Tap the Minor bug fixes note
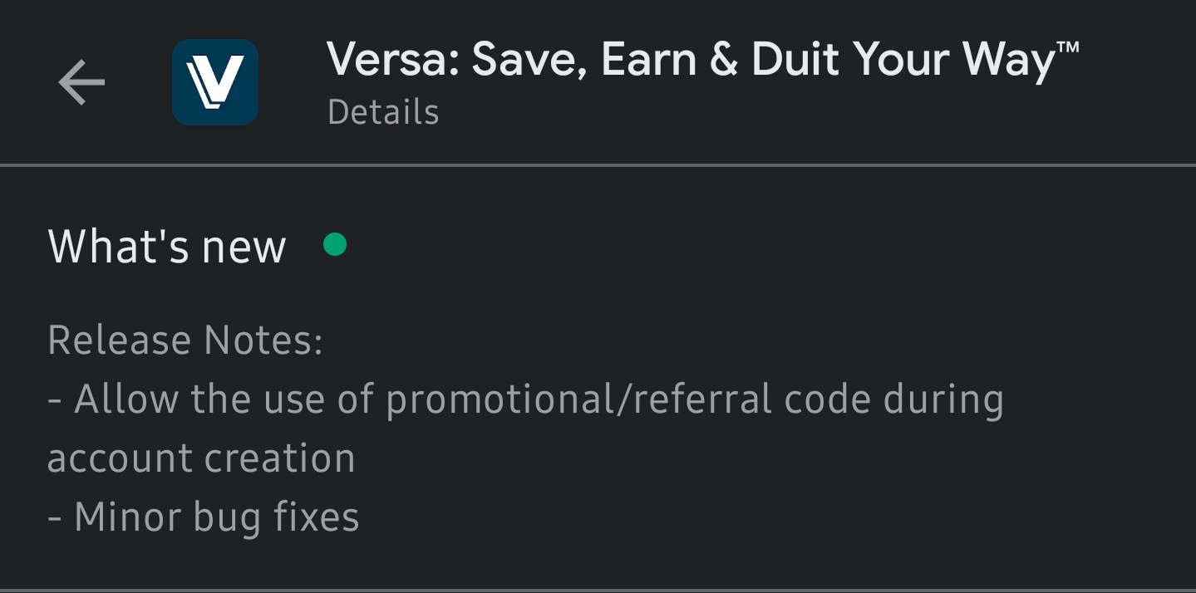Viewport: 1196px width, 593px height. (x=204, y=517)
